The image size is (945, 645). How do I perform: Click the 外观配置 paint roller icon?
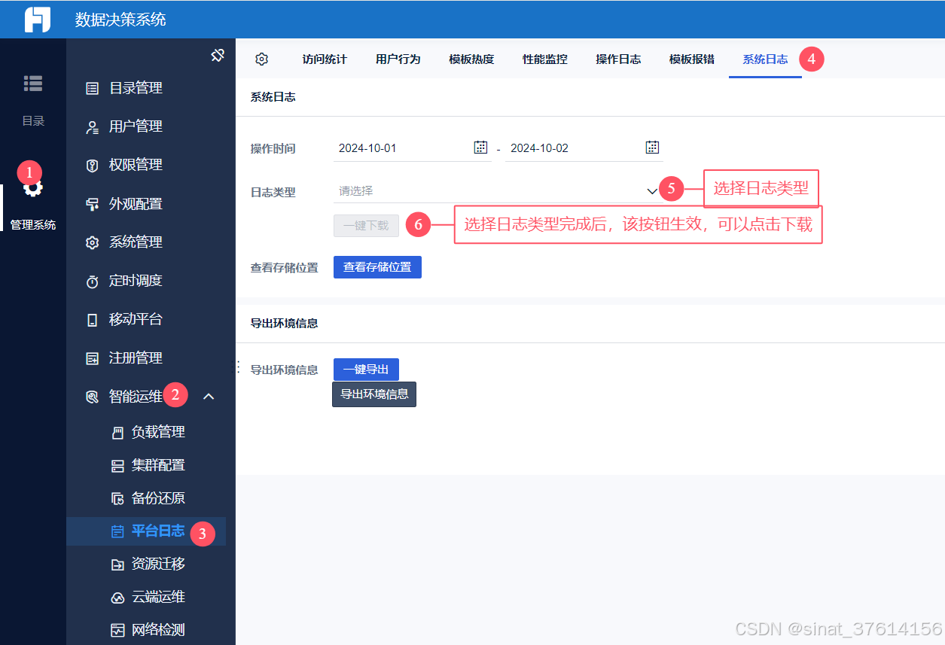pyautogui.click(x=93, y=204)
